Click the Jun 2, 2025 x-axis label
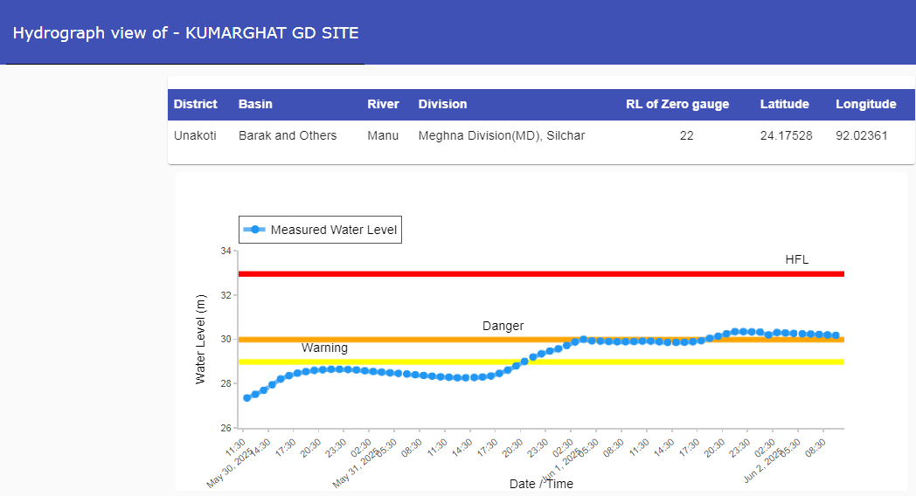The height and width of the screenshot is (496, 916). 764,466
